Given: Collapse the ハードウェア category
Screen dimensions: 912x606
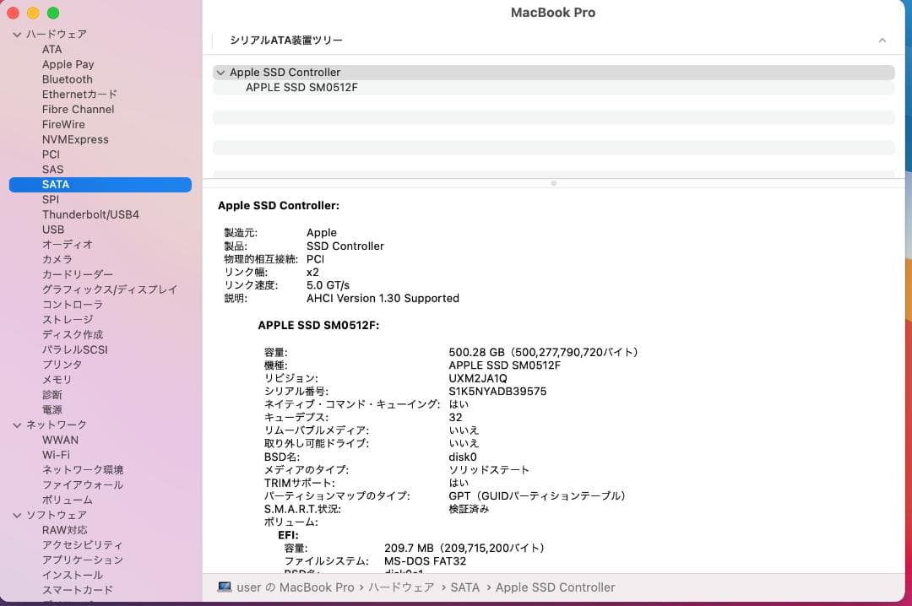Looking at the screenshot, I should (16, 34).
